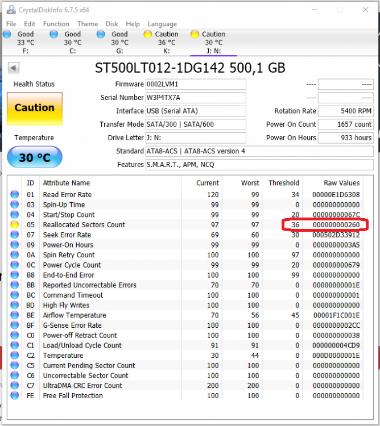
Task: Open the Theme menu
Action: pos(88,24)
